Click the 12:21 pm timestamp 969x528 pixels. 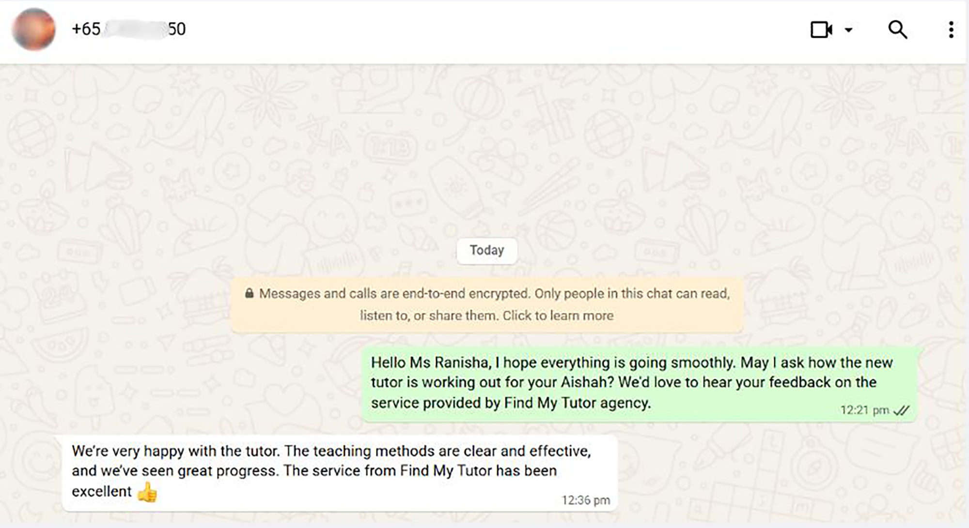pos(864,410)
